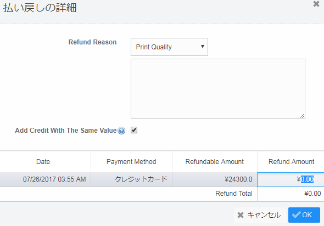Click the X icon on cancel button
Viewport: 324px width, 226px height.
pyautogui.click(x=241, y=215)
